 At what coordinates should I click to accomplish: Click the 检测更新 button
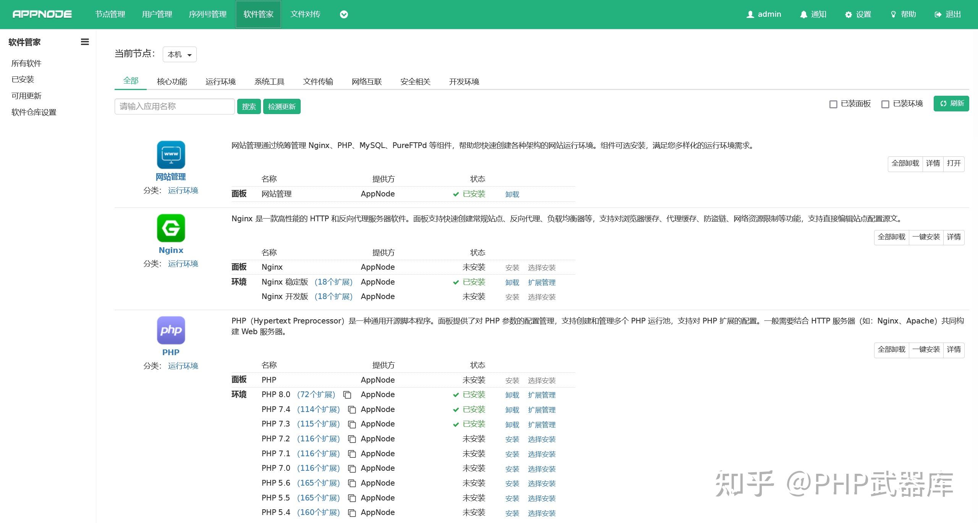(x=282, y=106)
